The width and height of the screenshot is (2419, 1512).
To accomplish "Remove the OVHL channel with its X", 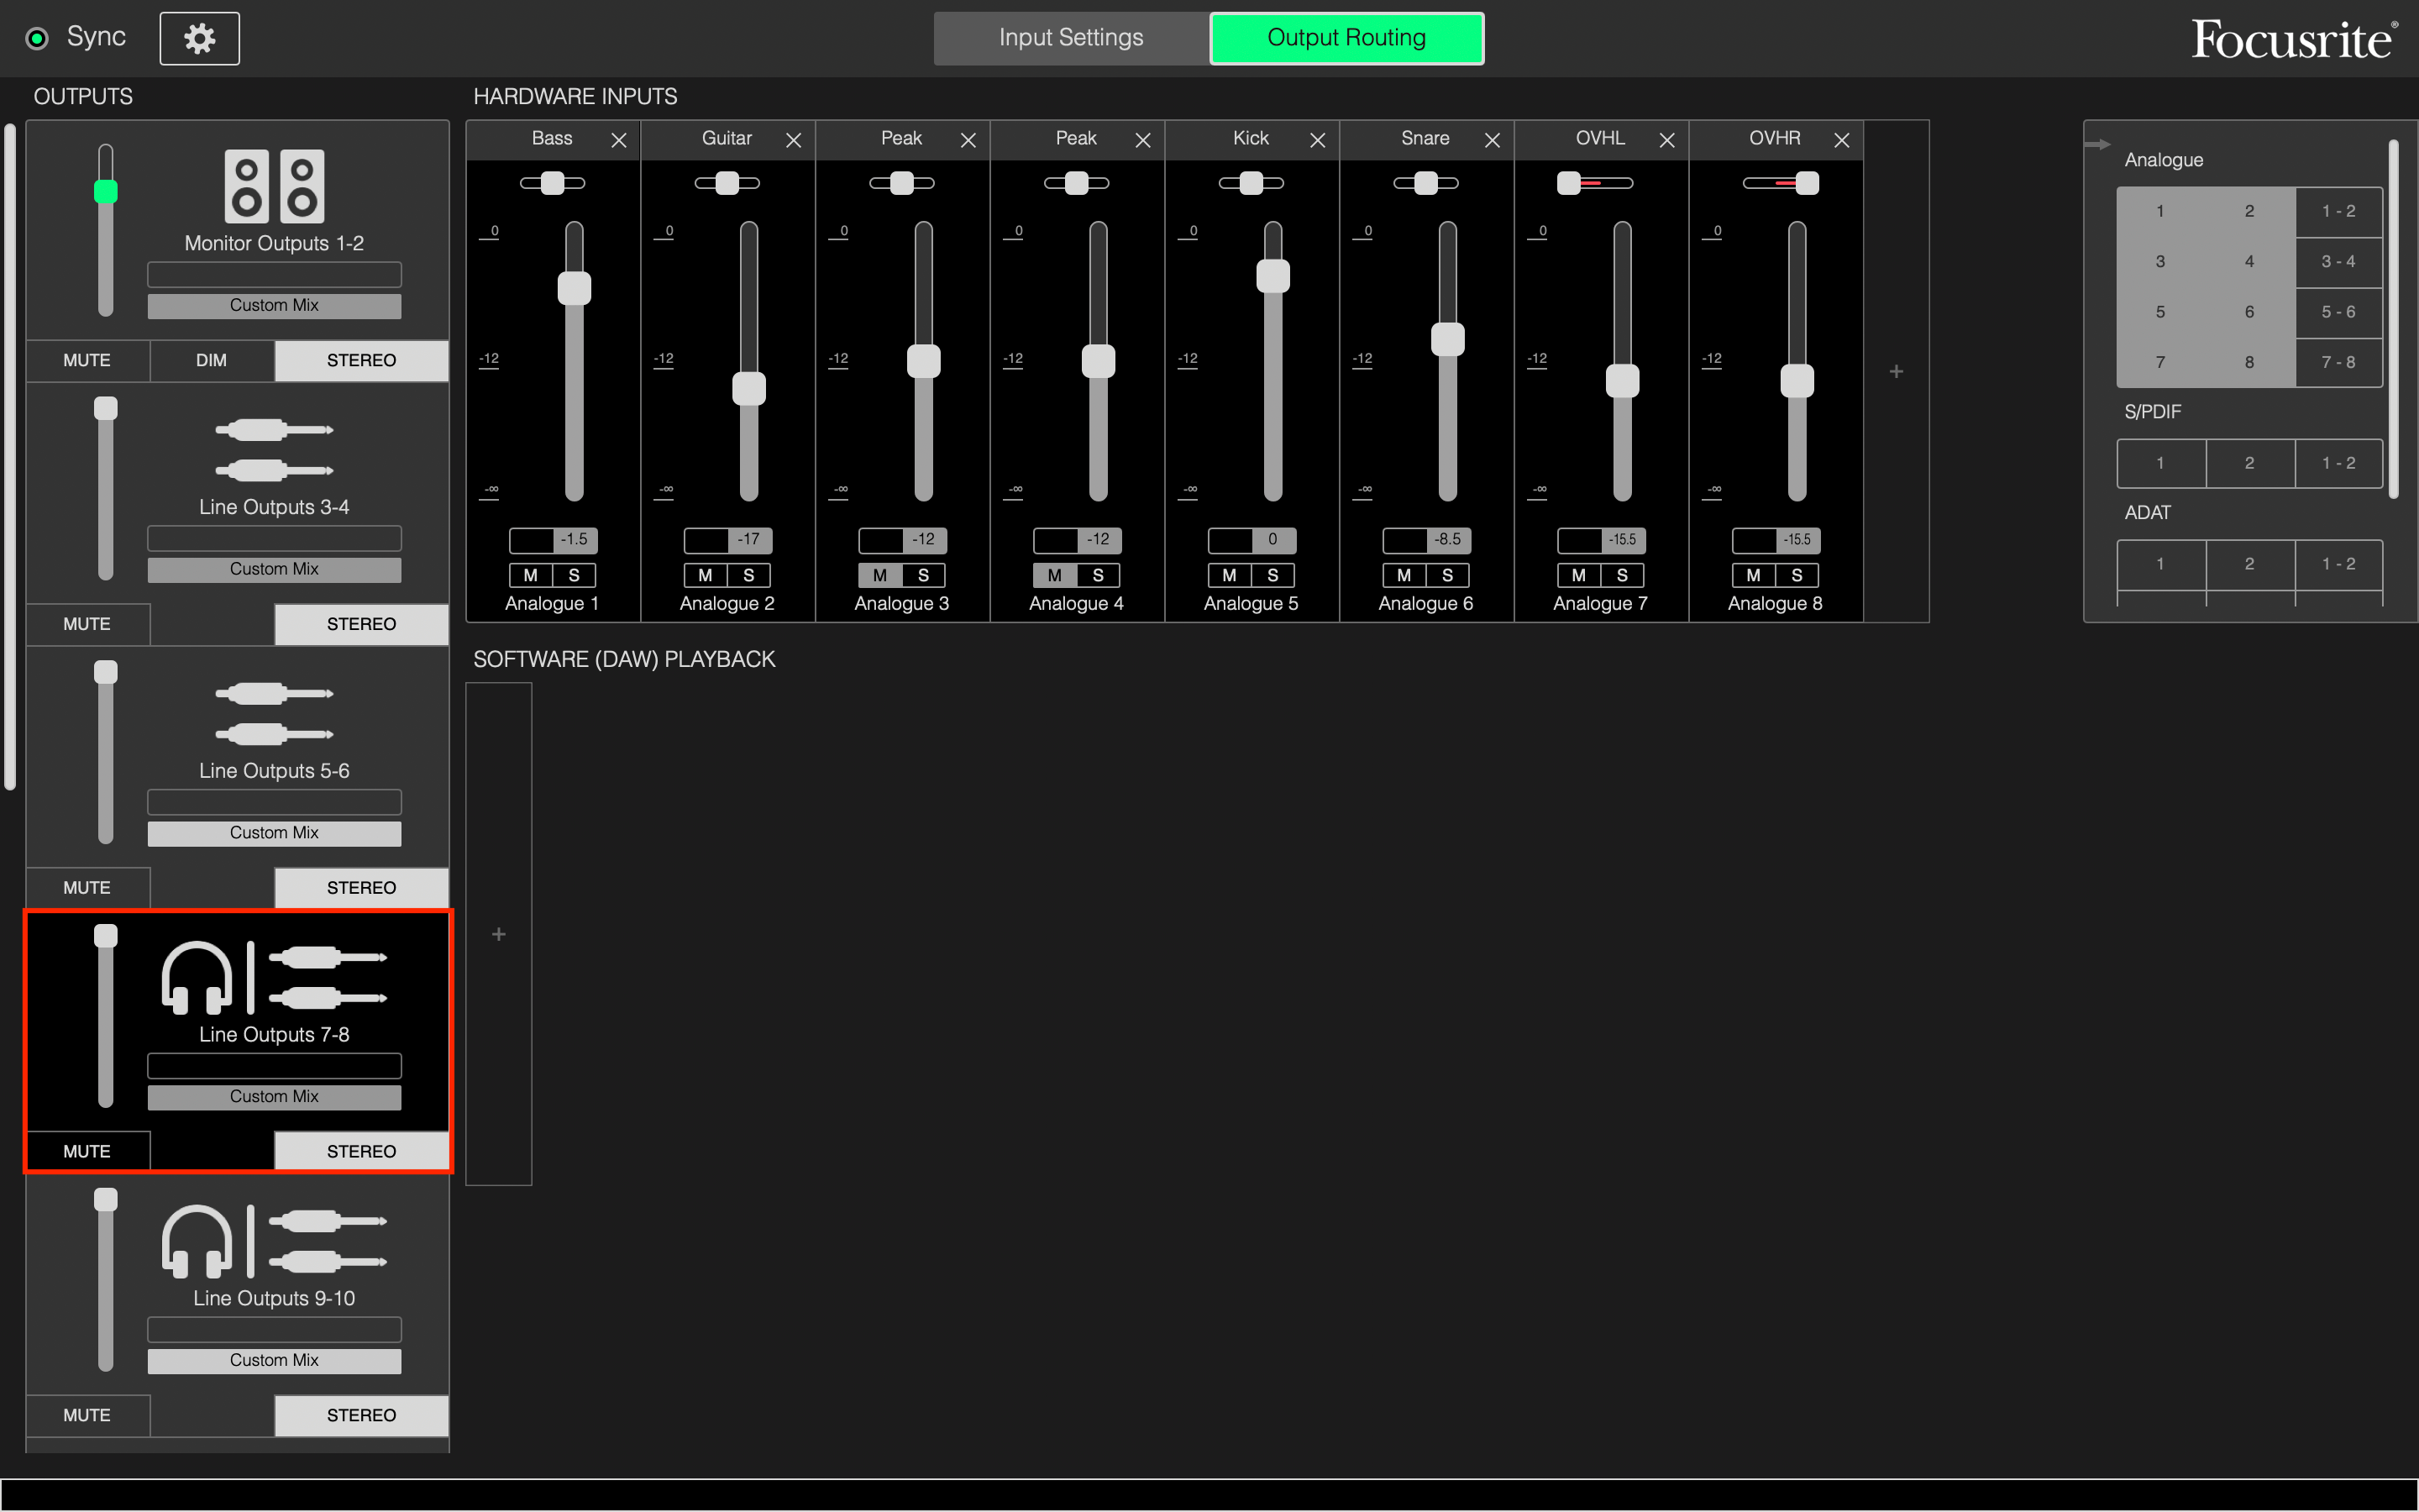I will click(1667, 140).
